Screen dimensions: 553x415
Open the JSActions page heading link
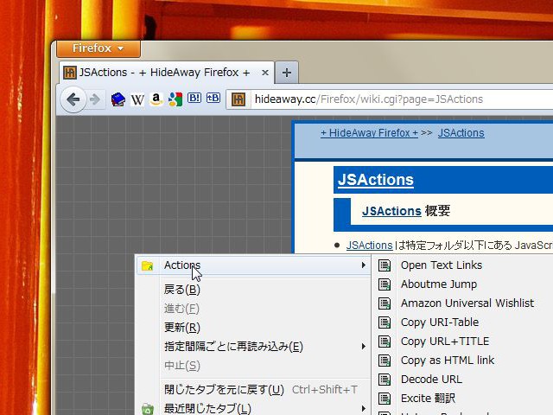tap(376, 180)
